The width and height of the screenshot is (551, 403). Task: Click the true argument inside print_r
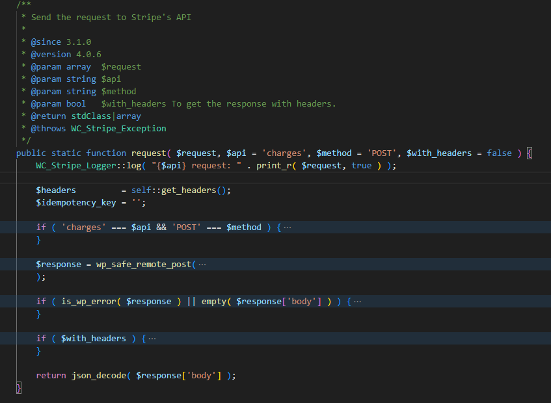point(361,165)
